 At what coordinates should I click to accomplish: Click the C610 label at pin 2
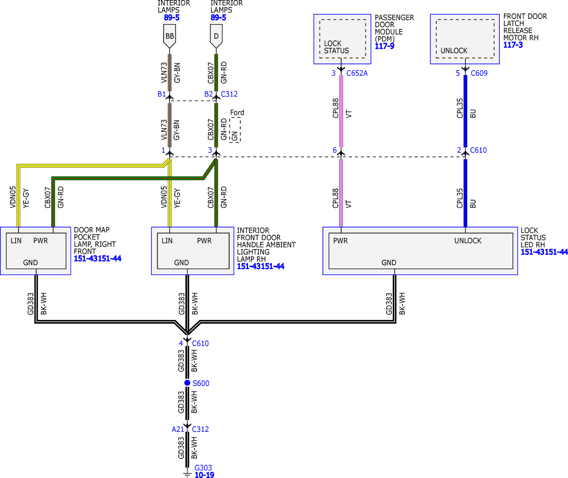pos(478,150)
